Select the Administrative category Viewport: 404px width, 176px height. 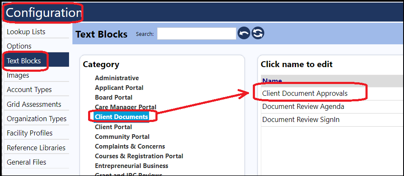pyautogui.click(x=117, y=78)
